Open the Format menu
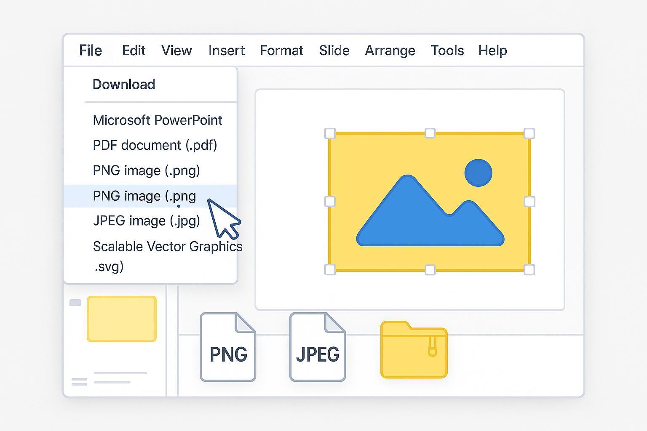 pos(281,51)
